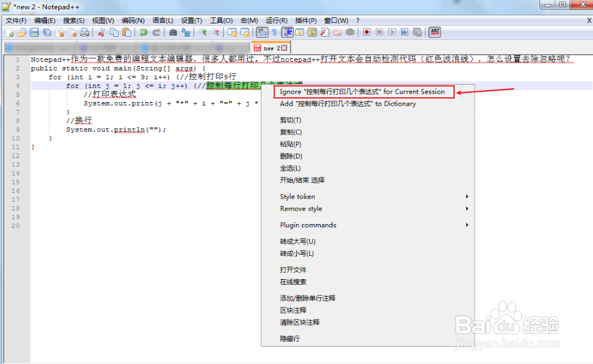The height and width of the screenshot is (364, 593).
Task: Click the Close All documents icon
Action: [x=72, y=32]
